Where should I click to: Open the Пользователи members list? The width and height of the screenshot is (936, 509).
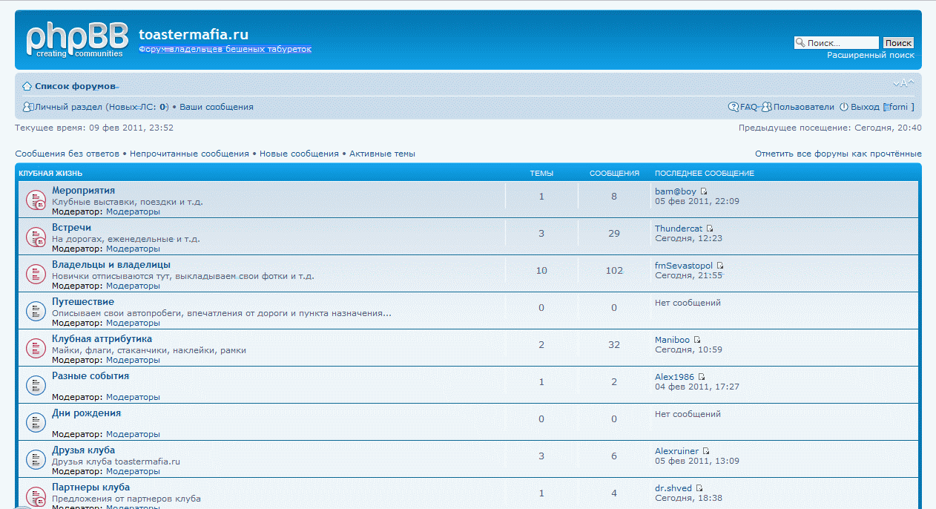804,107
